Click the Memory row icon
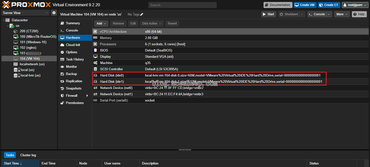This screenshot has height=167, width=370. tap(95, 38)
